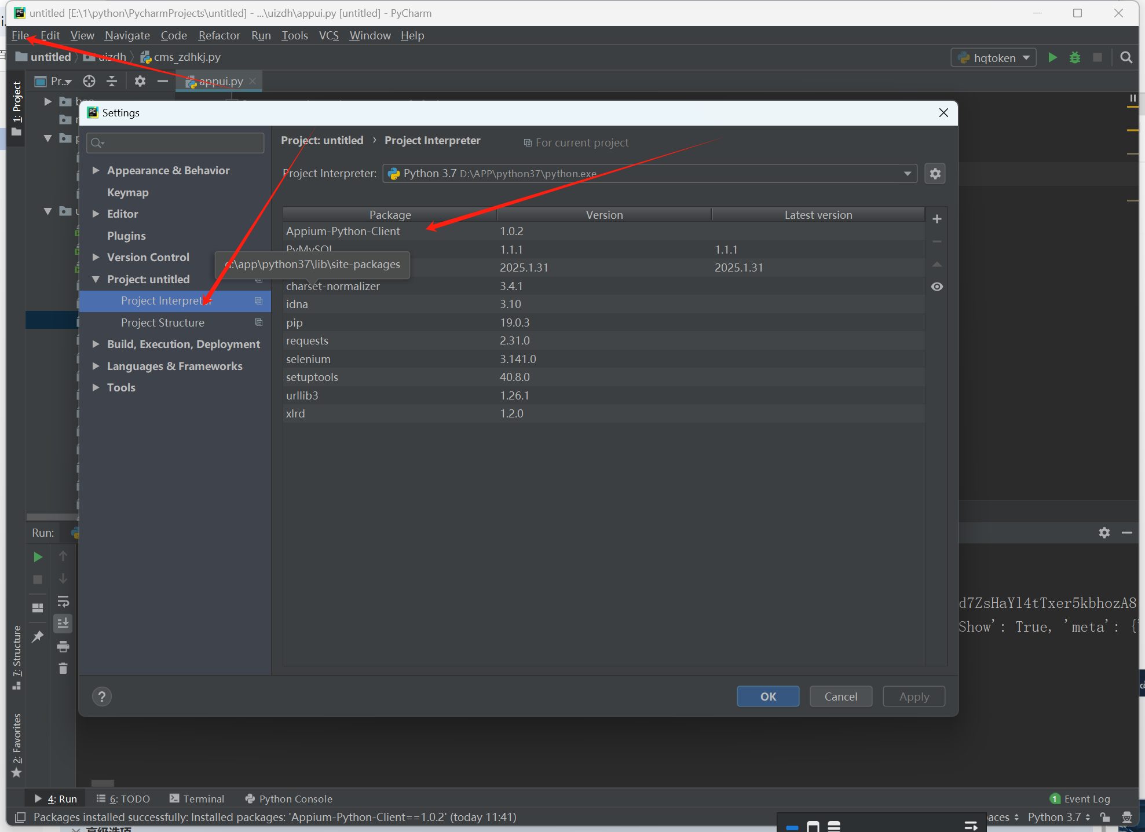
Task: Open hqtoken run configuration dropdown
Action: pos(993,58)
